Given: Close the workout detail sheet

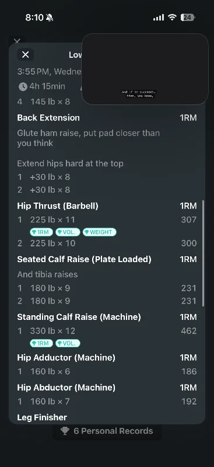Looking at the screenshot, I should (x=26, y=54).
